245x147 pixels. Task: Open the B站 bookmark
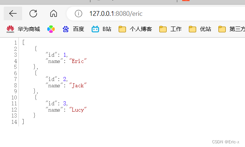[107, 29]
